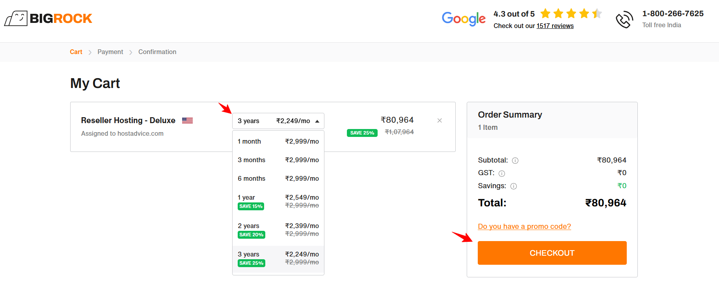The height and width of the screenshot is (290, 719).
Task: Click the ₹80,964 Total amount
Action: point(606,203)
